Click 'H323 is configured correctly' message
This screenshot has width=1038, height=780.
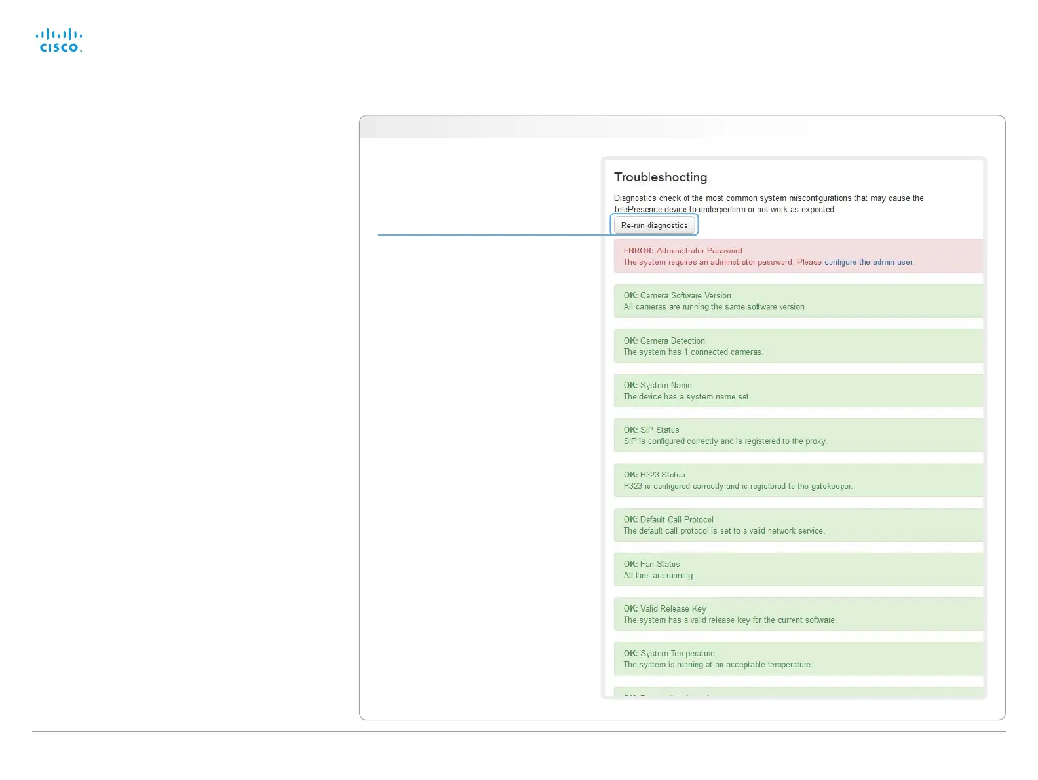click(738, 486)
